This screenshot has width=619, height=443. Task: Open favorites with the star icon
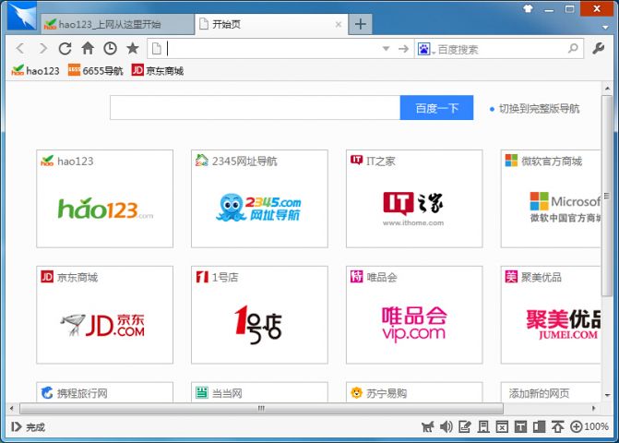133,48
